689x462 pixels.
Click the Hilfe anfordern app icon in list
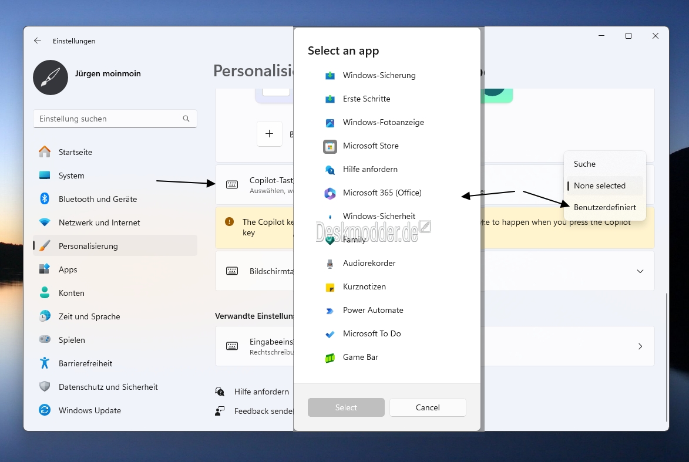(x=330, y=170)
